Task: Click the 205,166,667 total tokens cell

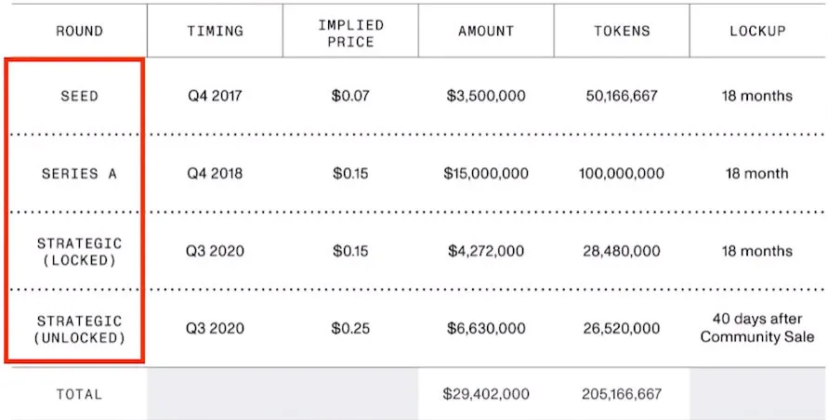Action: 623,394
